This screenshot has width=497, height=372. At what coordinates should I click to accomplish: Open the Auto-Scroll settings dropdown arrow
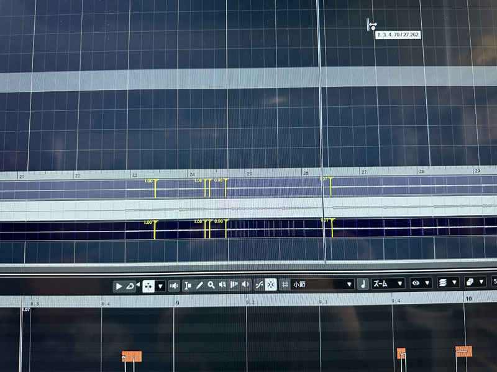click(x=160, y=286)
